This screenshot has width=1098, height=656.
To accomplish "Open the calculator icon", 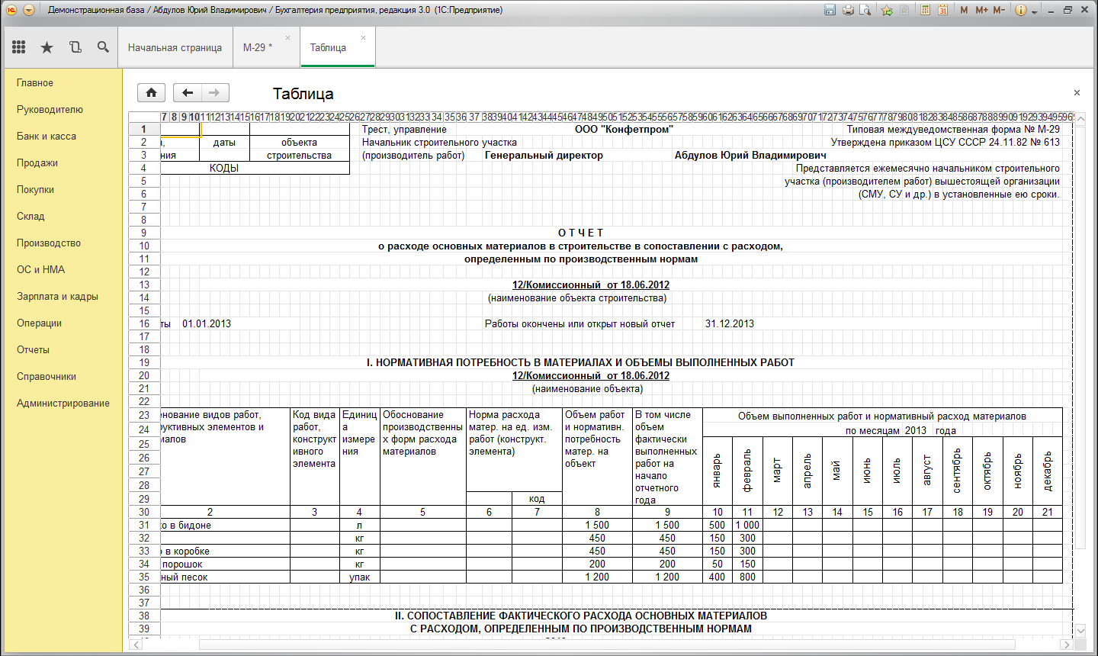I will 925,10.
